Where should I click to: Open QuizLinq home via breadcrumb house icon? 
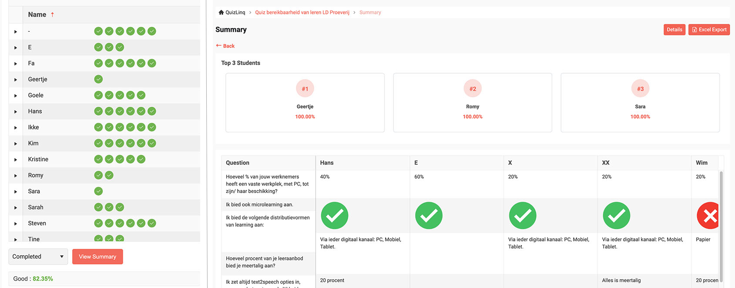click(221, 12)
